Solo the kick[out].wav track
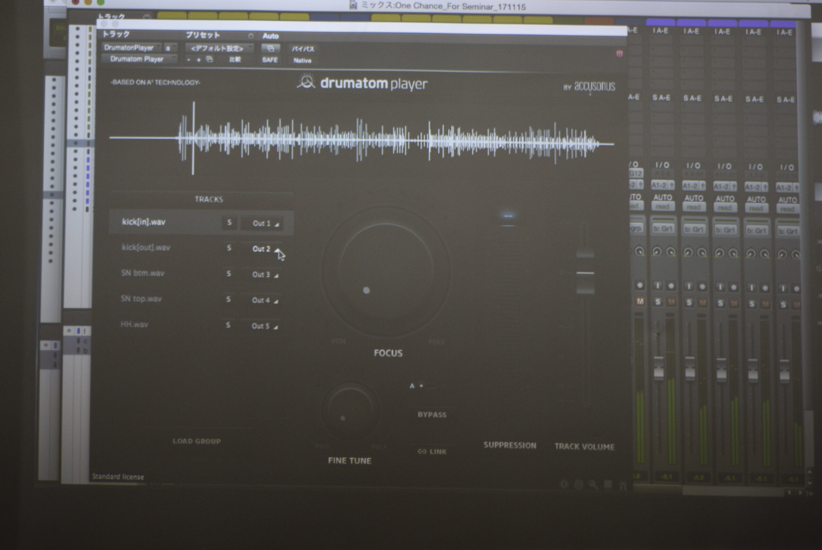This screenshot has height=550, width=822. point(229,248)
